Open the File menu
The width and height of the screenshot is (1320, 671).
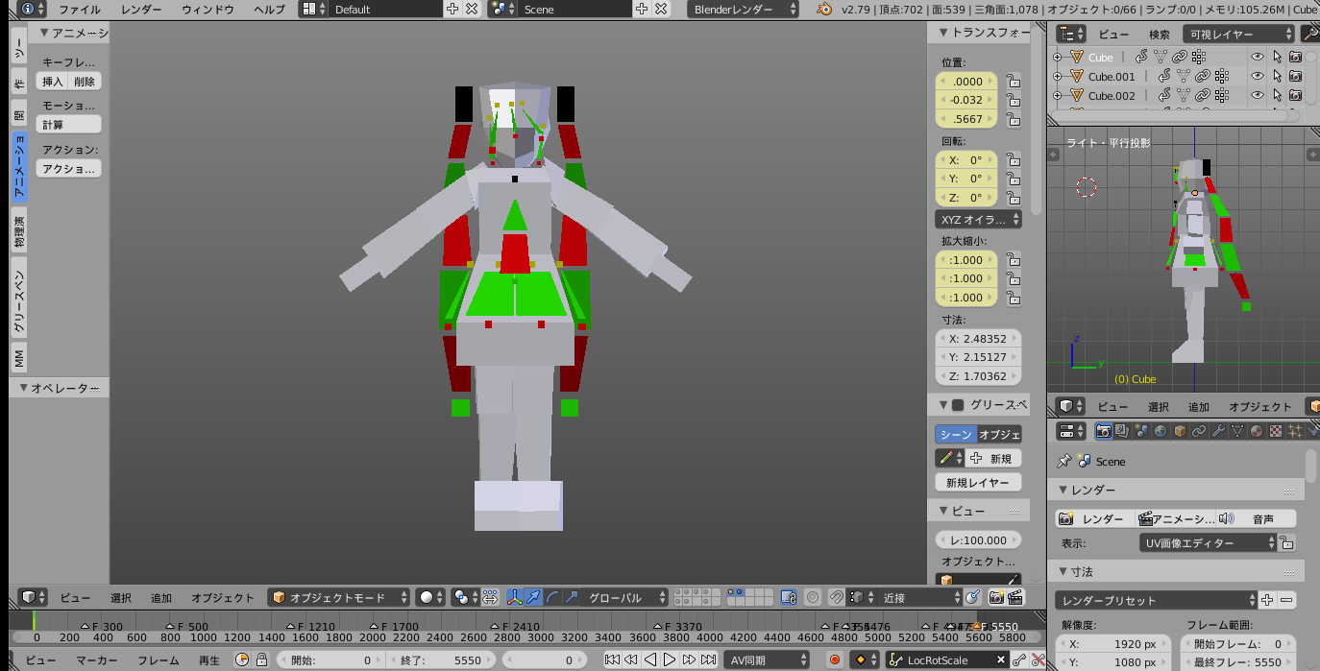click(x=80, y=9)
